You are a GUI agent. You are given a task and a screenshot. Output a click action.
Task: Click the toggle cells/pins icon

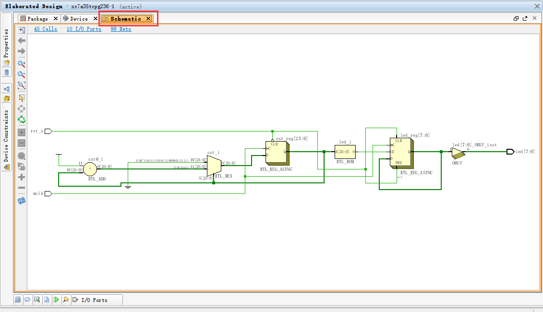[22, 167]
